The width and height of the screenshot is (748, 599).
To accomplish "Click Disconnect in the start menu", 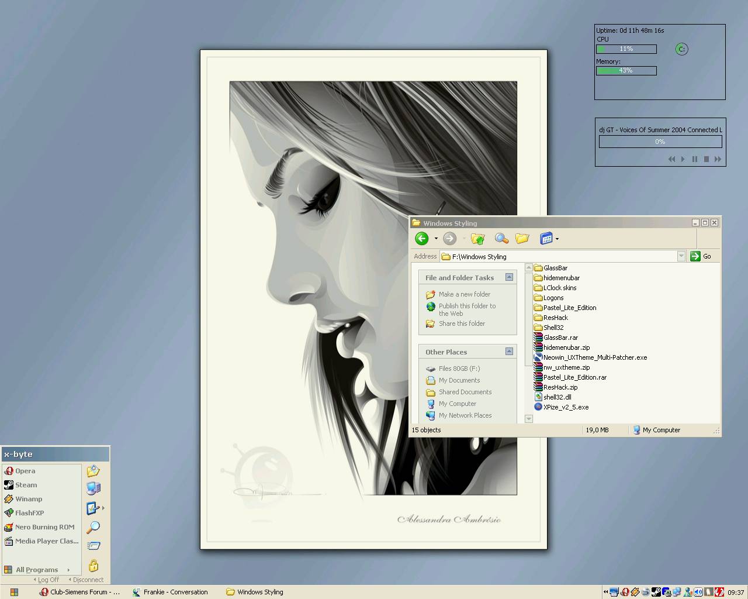I will click(x=86, y=580).
